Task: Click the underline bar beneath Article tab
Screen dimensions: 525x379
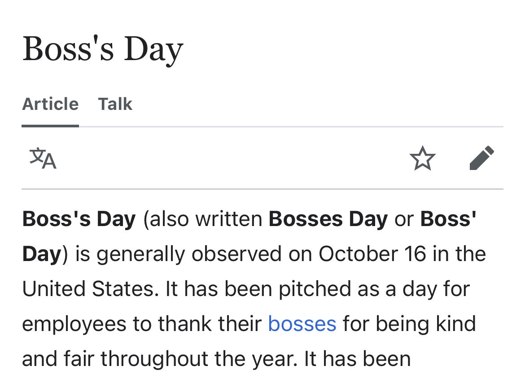Action: pyautogui.click(x=50, y=126)
